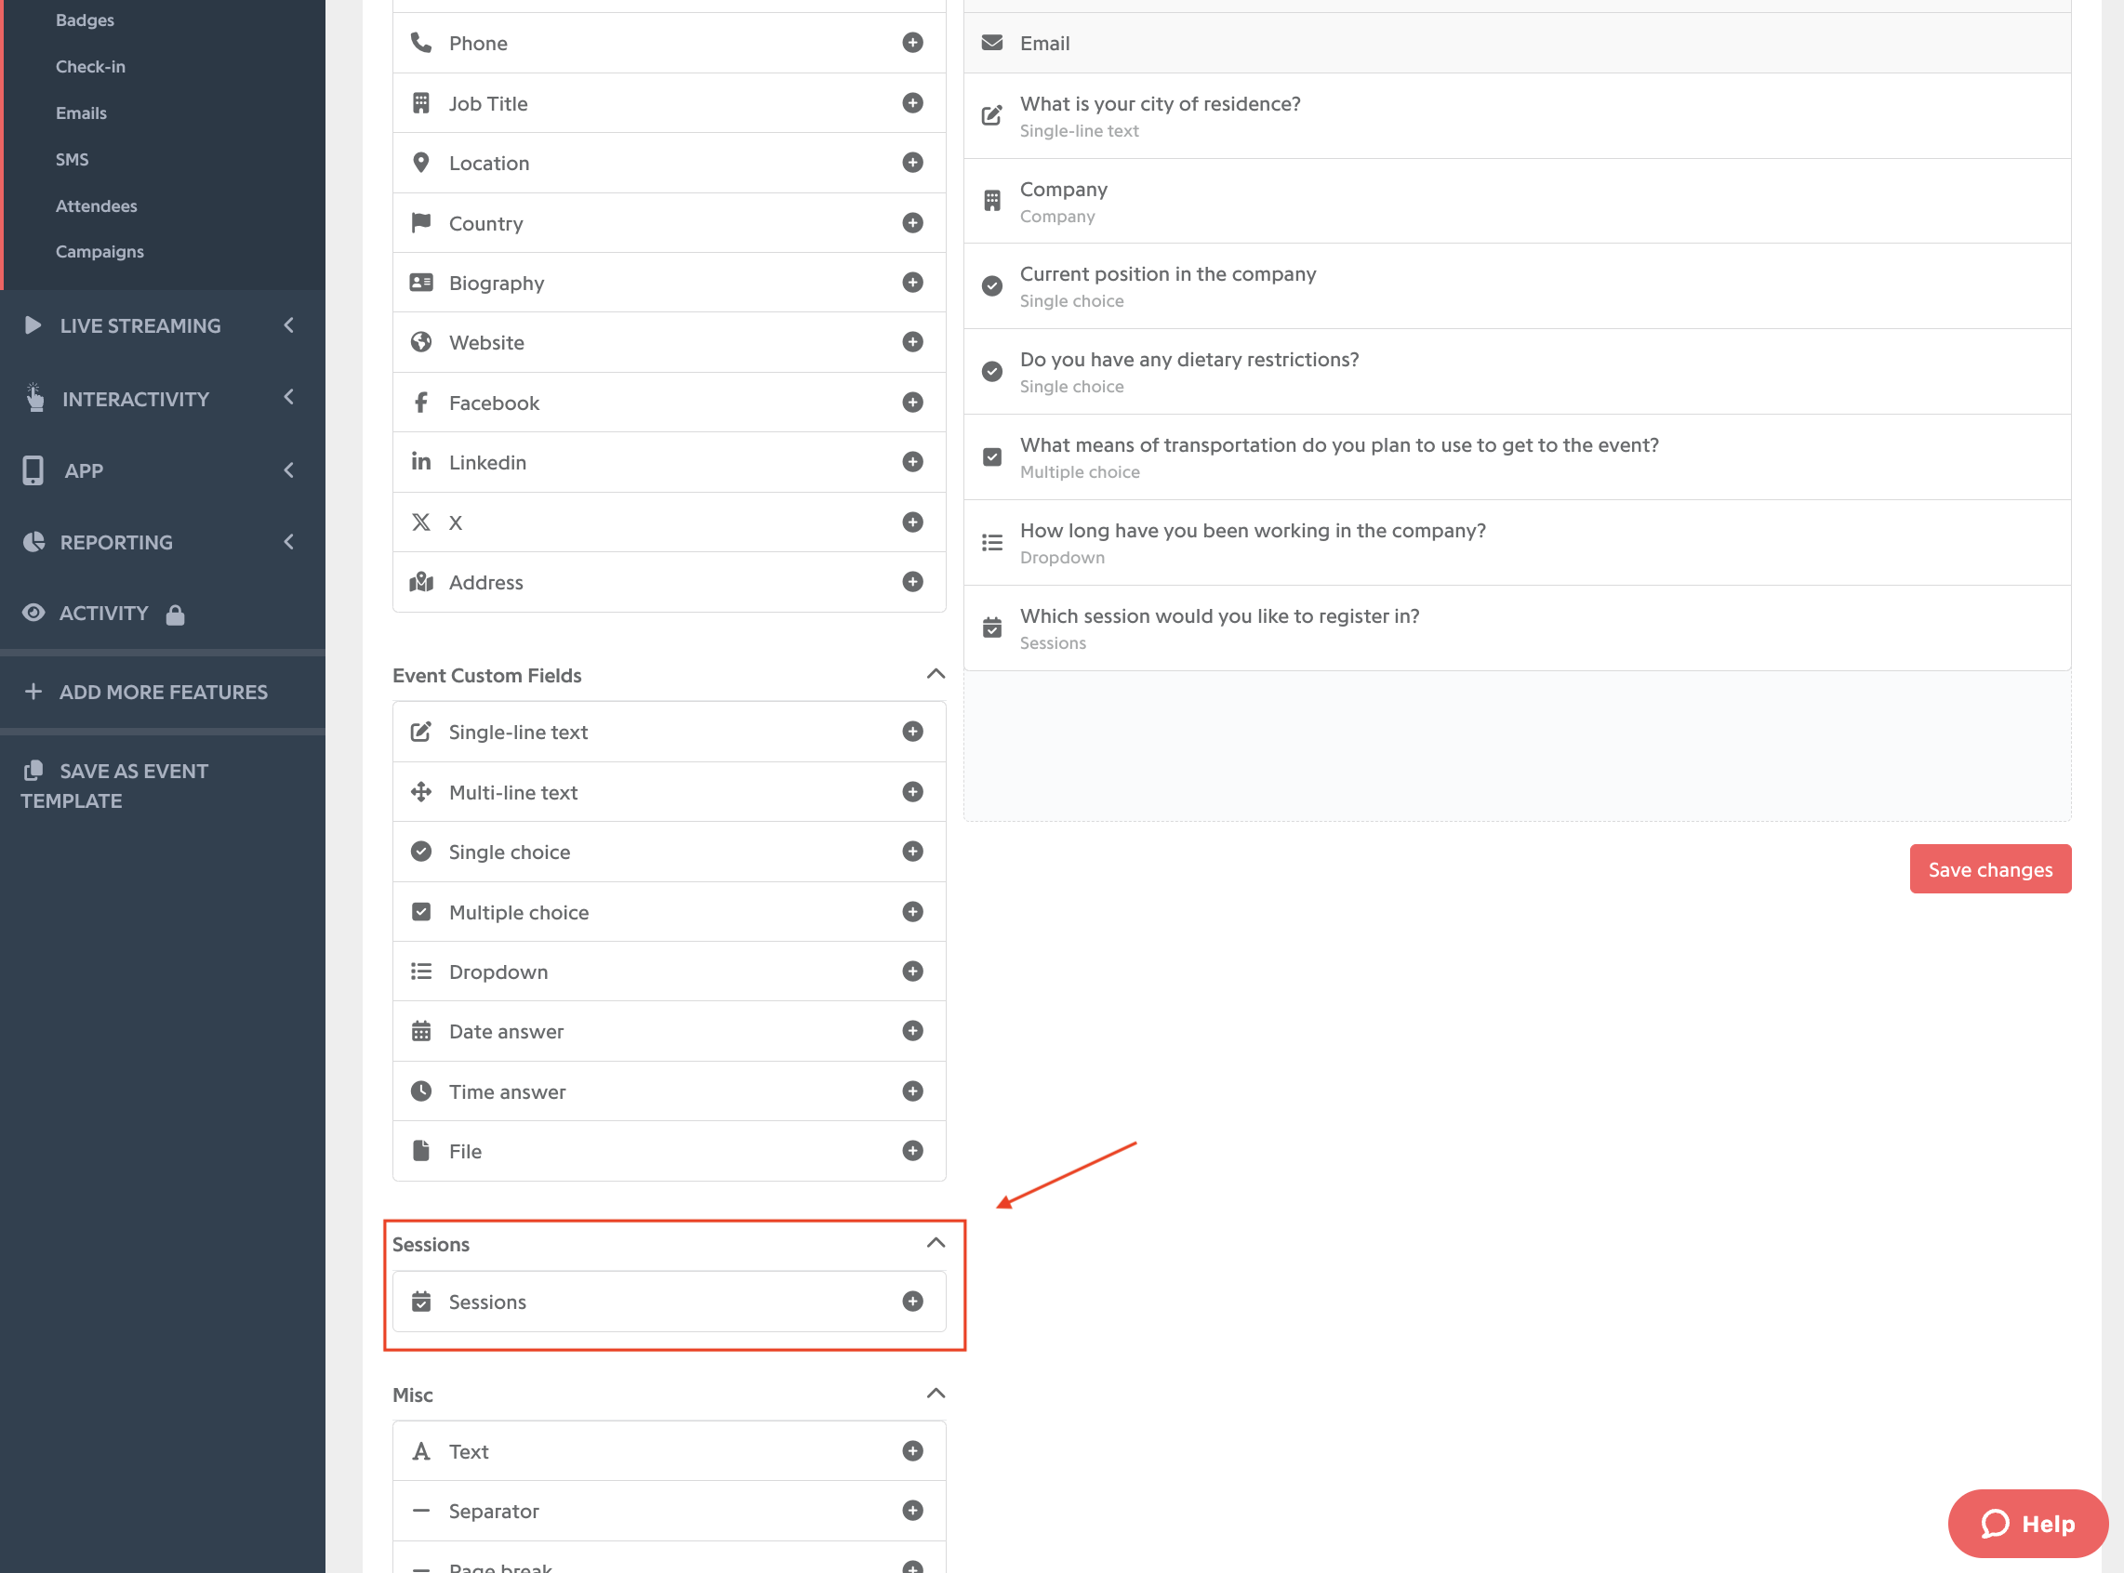Viewport: 2124px width, 1573px height.
Task: Click the lock icon next to Activity
Action: pos(175,615)
